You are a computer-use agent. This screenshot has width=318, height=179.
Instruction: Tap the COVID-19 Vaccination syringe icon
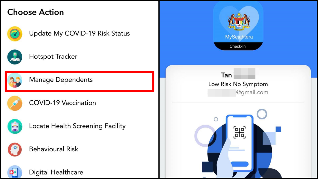pyautogui.click(x=15, y=103)
